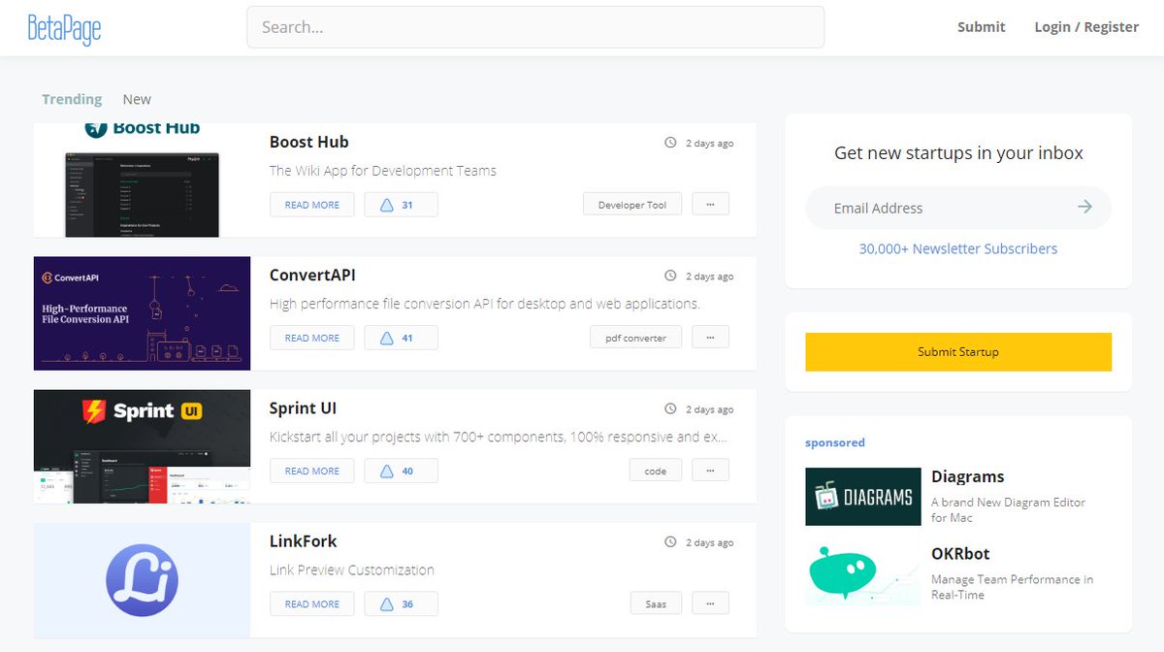Click 'Kickstart all your projects' description
The width and height of the screenshot is (1164, 652).
pyautogui.click(x=499, y=437)
